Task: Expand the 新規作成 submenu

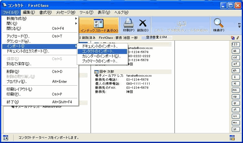Action: pyautogui.click(x=40, y=18)
